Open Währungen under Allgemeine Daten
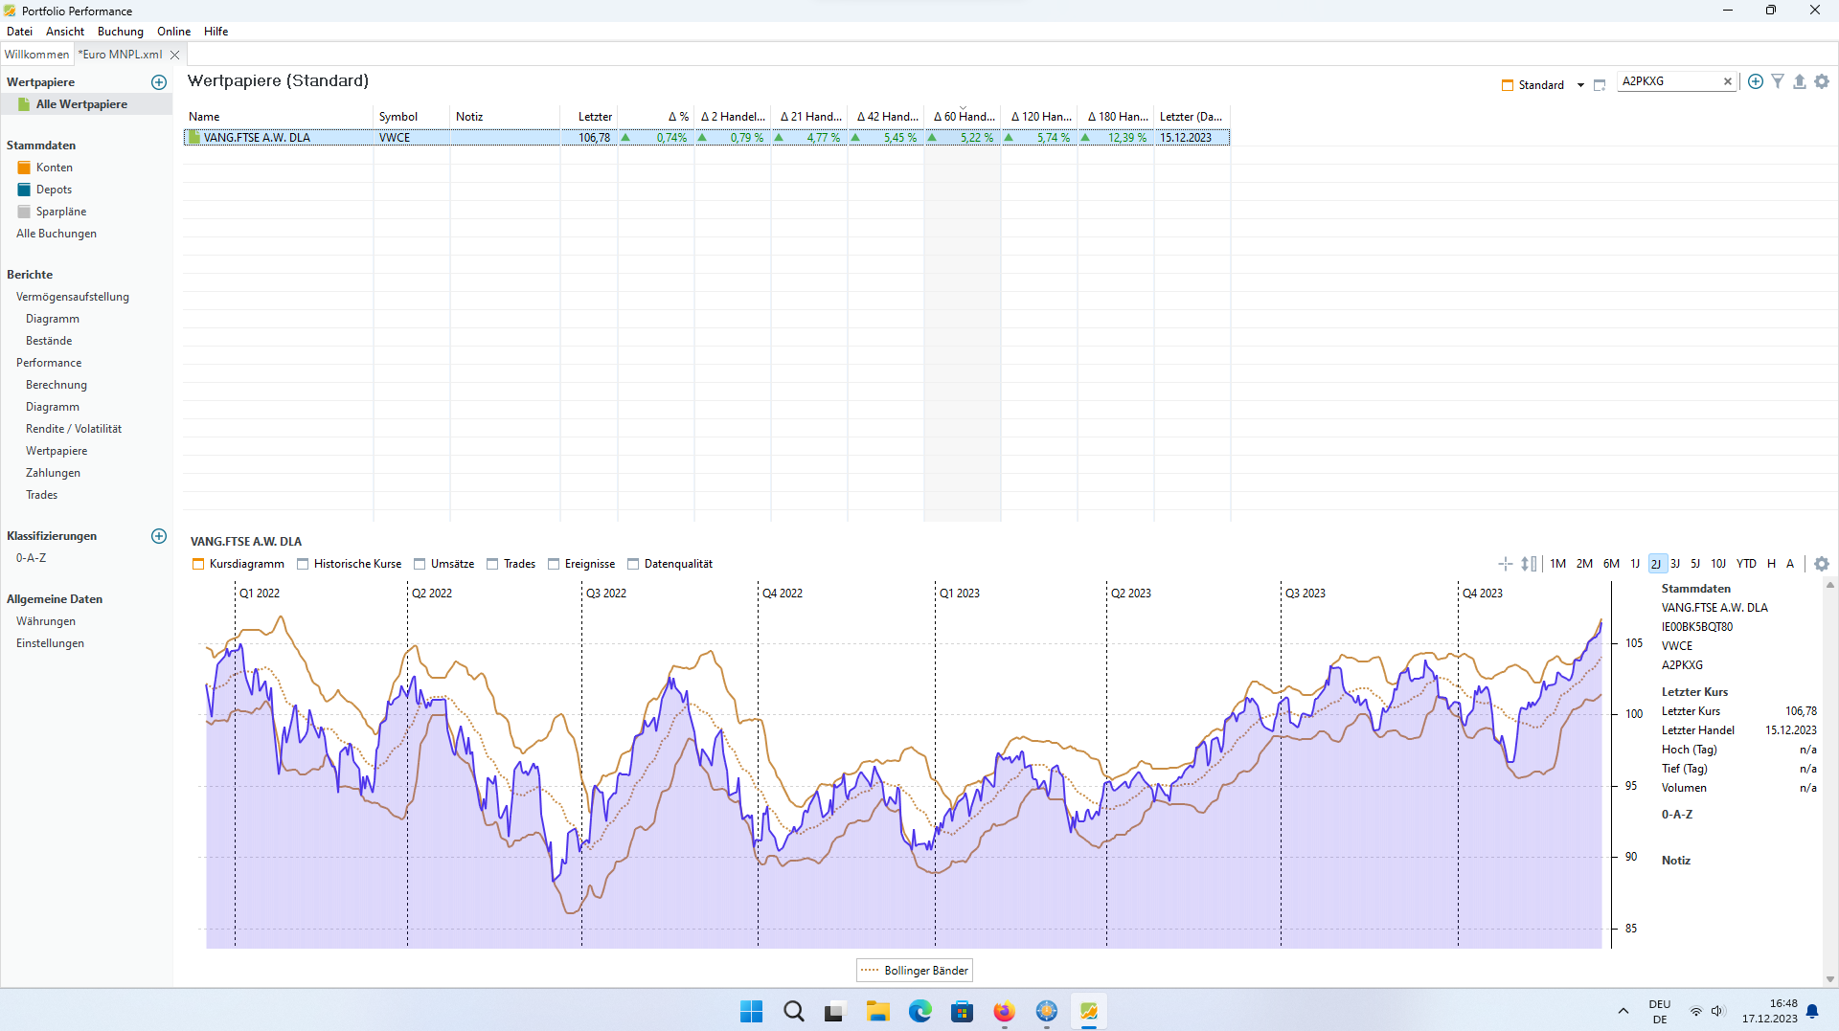The width and height of the screenshot is (1839, 1031). pyautogui.click(x=46, y=621)
